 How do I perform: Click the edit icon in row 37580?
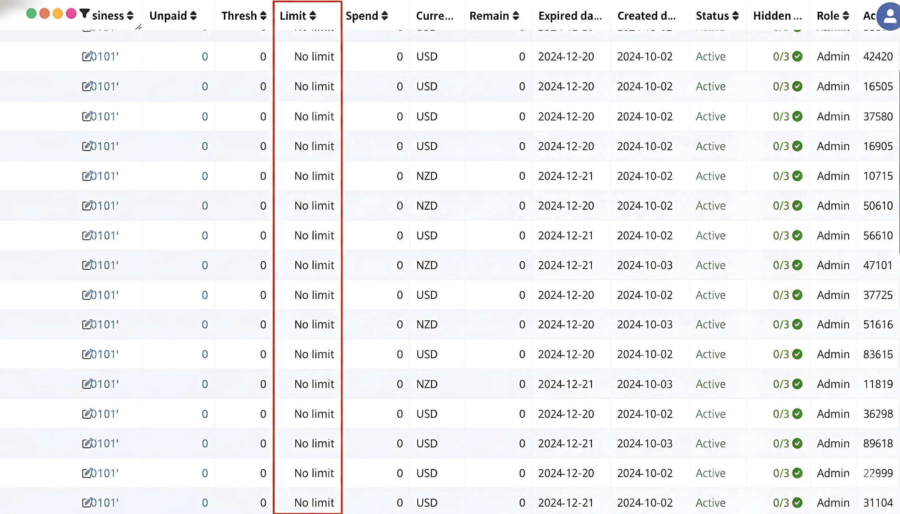click(x=87, y=116)
